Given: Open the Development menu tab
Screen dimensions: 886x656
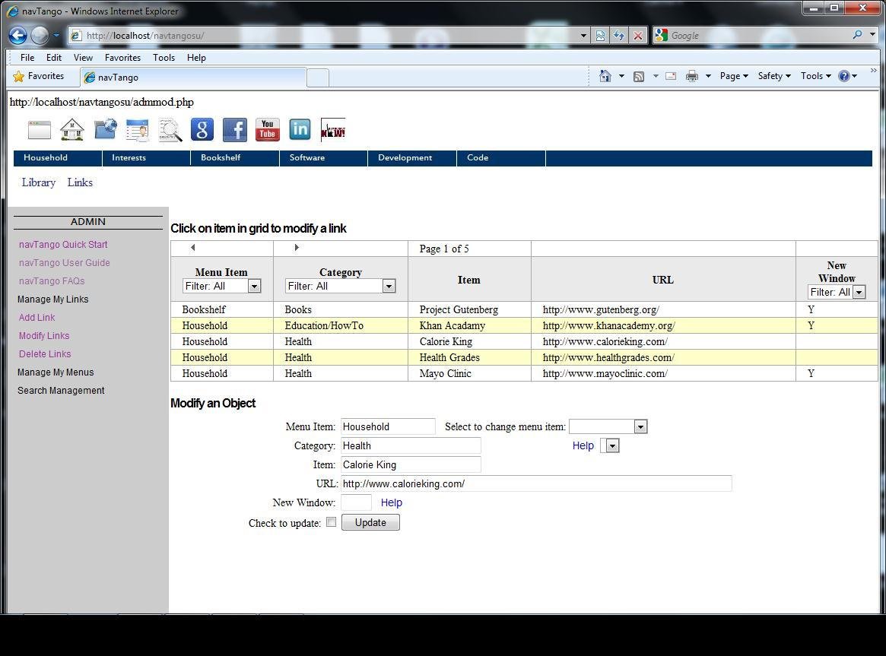Looking at the screenshot, I should pos(405,158).
